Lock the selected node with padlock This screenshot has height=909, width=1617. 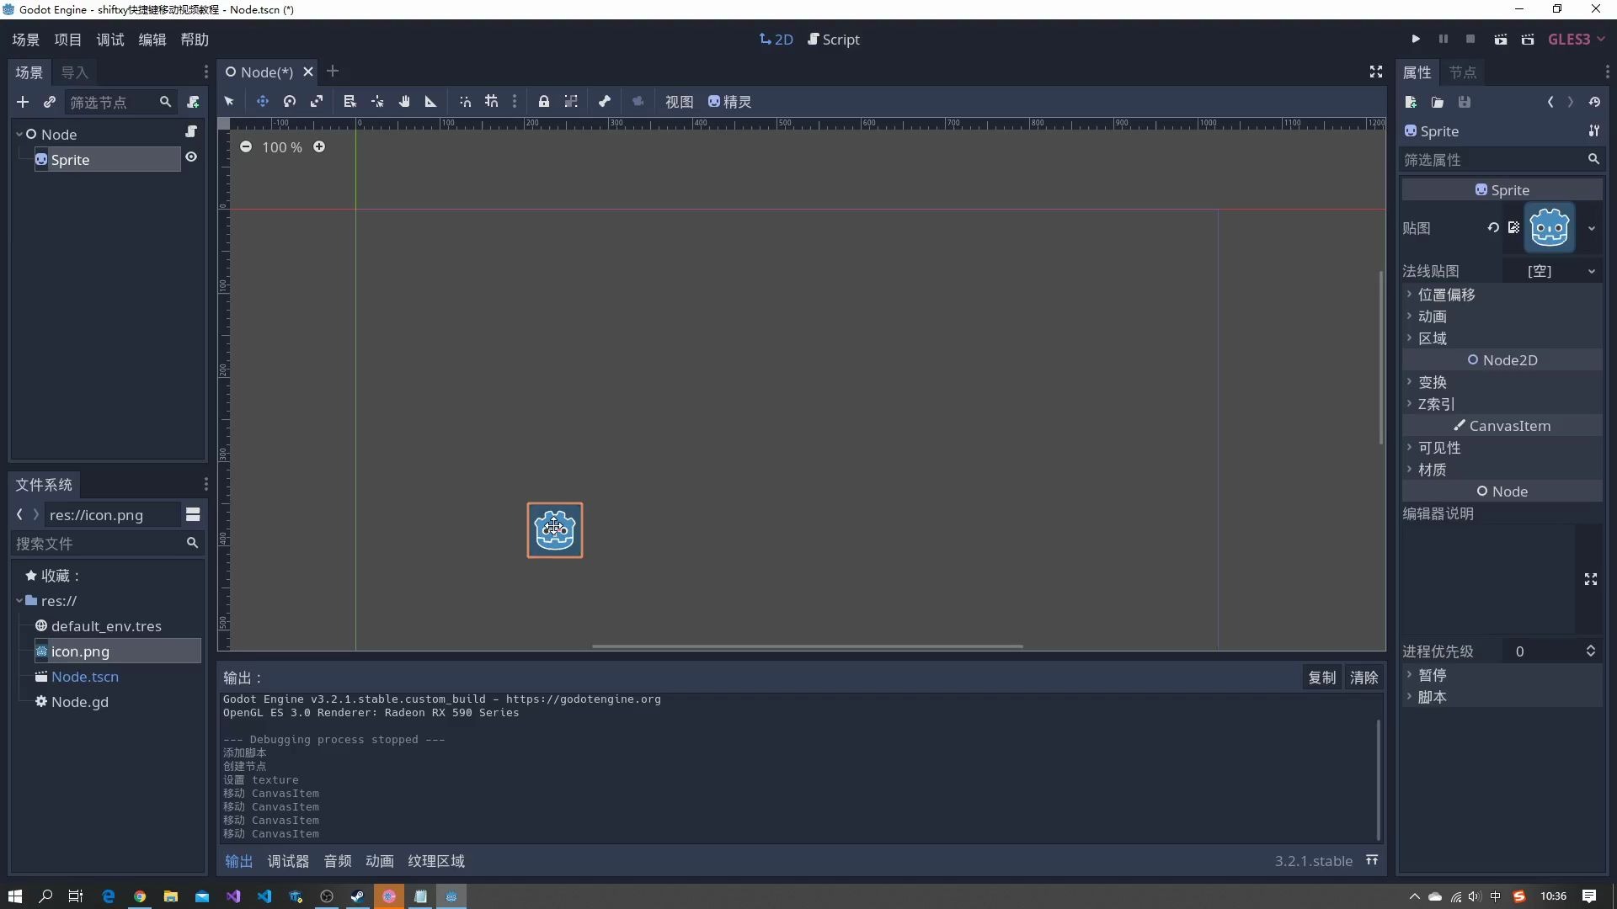544,102
